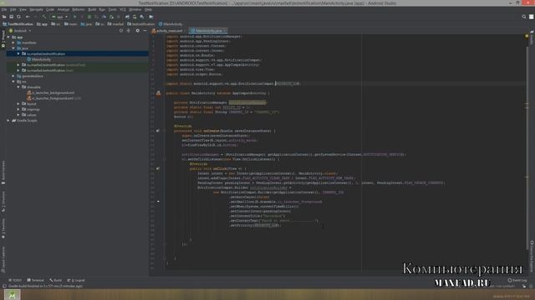Expand the androidTest package node

pyautogui.click(x=18, y=65)
